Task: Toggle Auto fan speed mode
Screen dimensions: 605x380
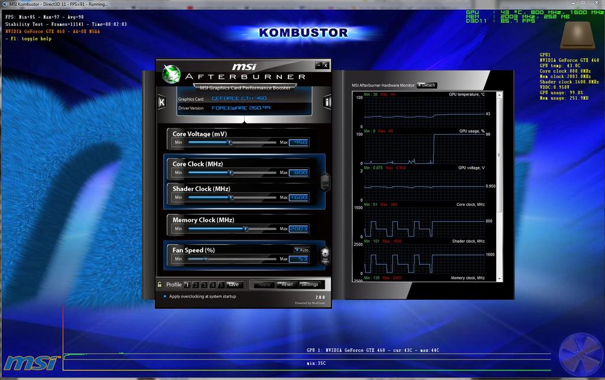Action: [x=302, y=250]
